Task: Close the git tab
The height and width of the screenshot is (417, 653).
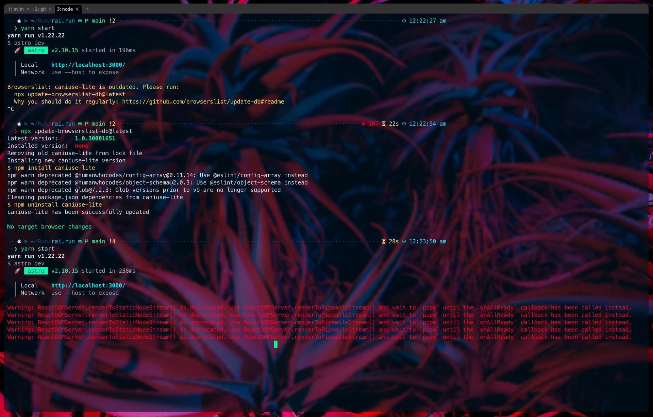Action: 50,9
